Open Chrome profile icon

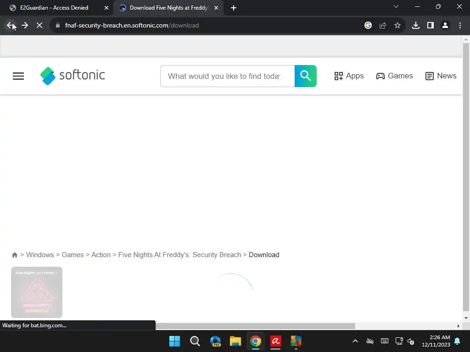(x=445, y=26)
